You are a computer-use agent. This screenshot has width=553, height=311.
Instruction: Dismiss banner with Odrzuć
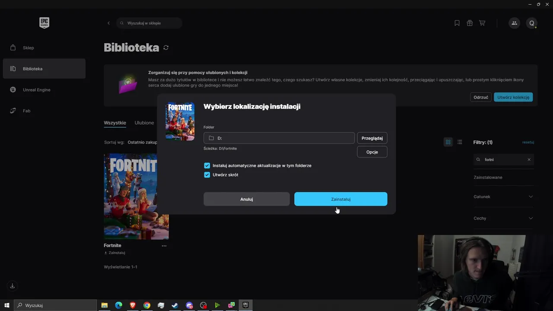(x=481, y=97)
